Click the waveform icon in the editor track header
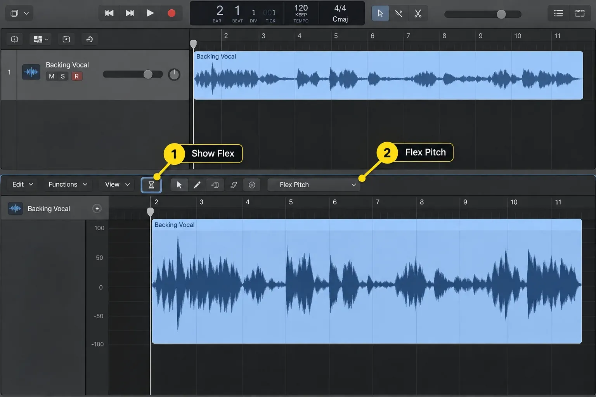Image resolution: width=596 pixels, height=397 pixels. [16, 209]
